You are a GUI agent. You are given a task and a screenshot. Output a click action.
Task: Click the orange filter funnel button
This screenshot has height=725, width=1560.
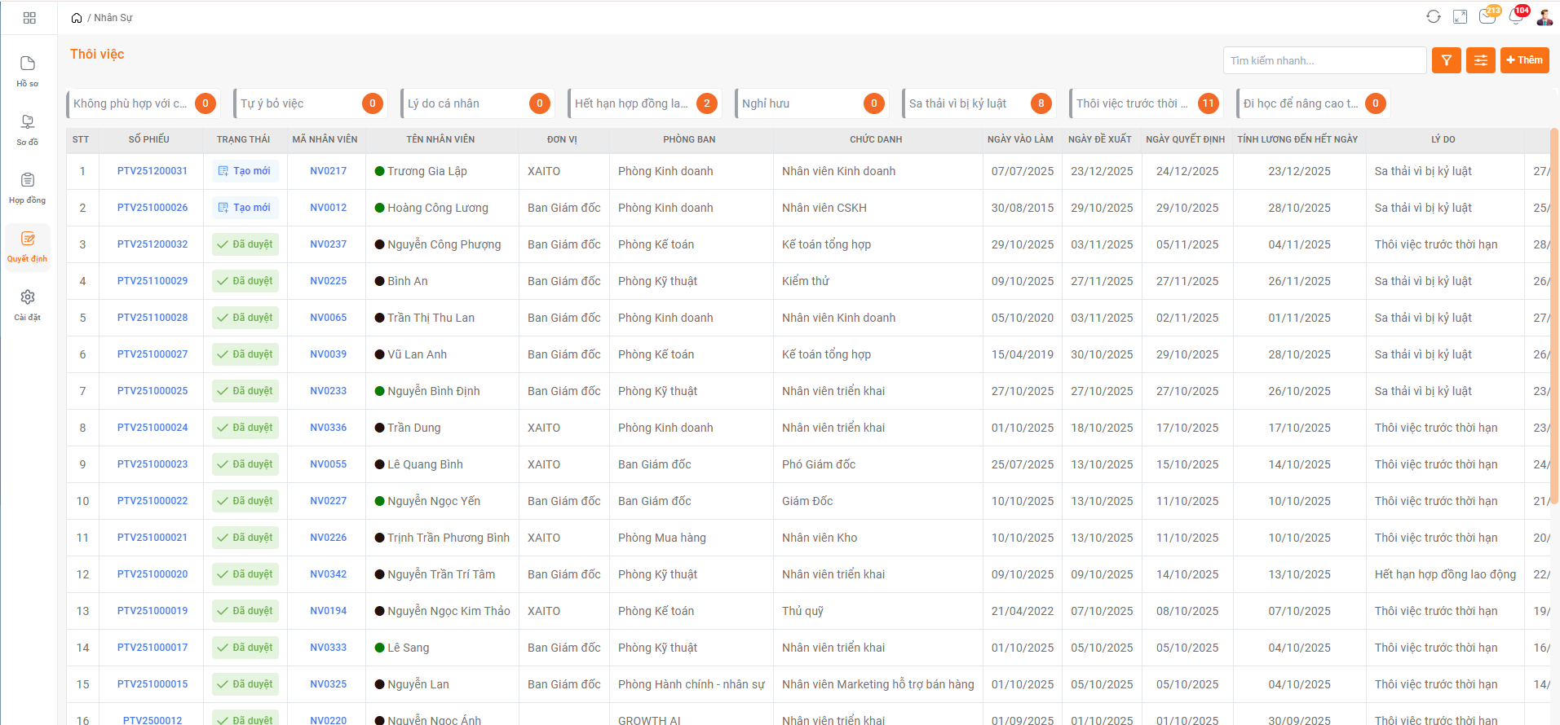1446,60
